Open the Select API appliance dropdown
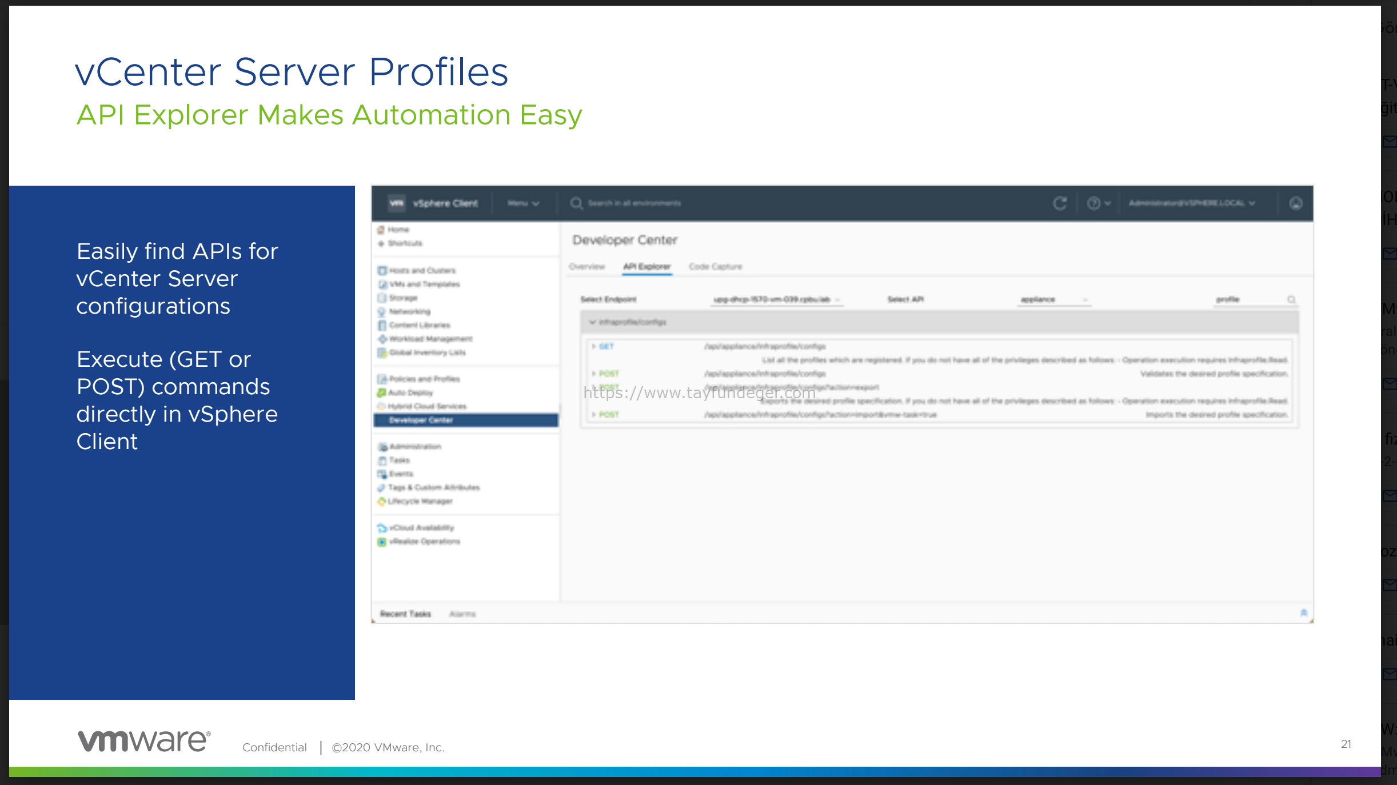Screen dimensions: 1397x785 [x=1054, y=299]
